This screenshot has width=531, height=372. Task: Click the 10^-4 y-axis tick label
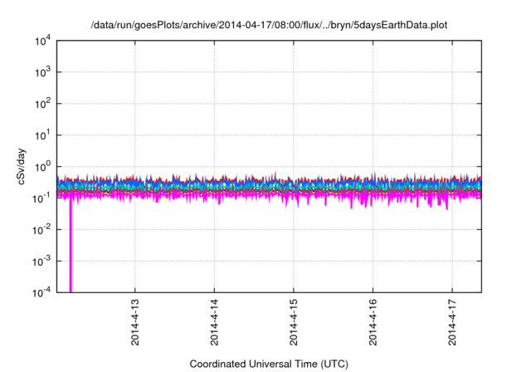coord(41,292)
